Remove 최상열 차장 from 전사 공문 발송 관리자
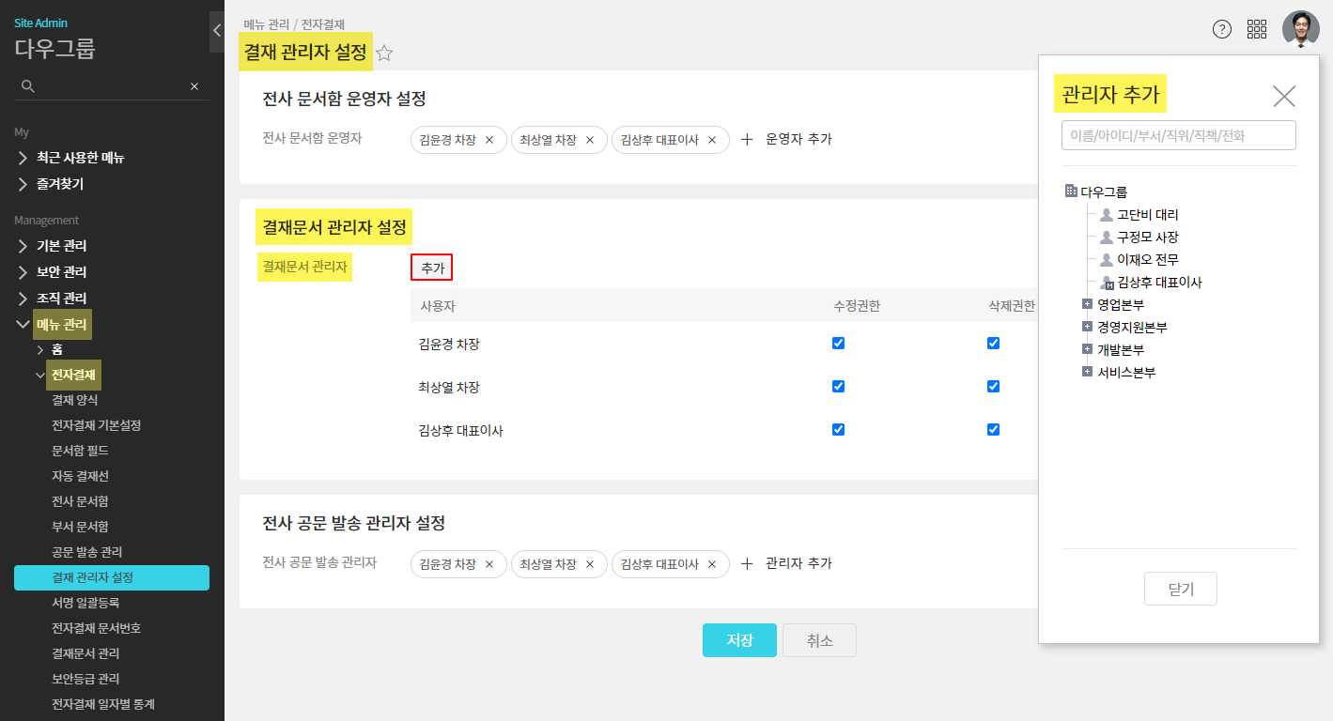 [x=590, y=564]
